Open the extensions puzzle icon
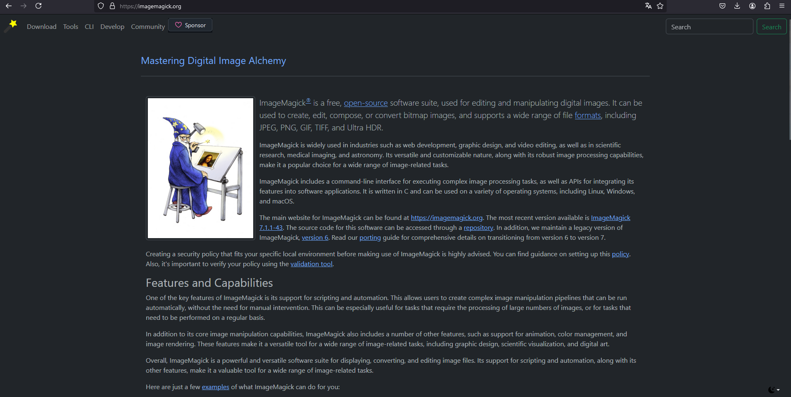 (x=767, y=6)
